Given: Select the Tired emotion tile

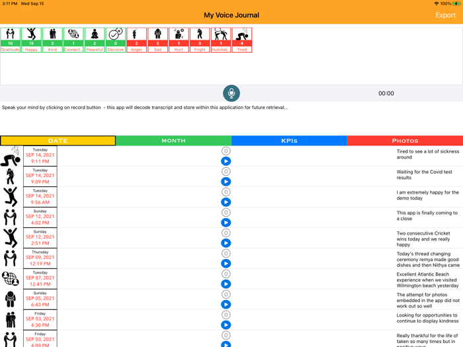Looking at the screenshot, I should tap(242, 40).
